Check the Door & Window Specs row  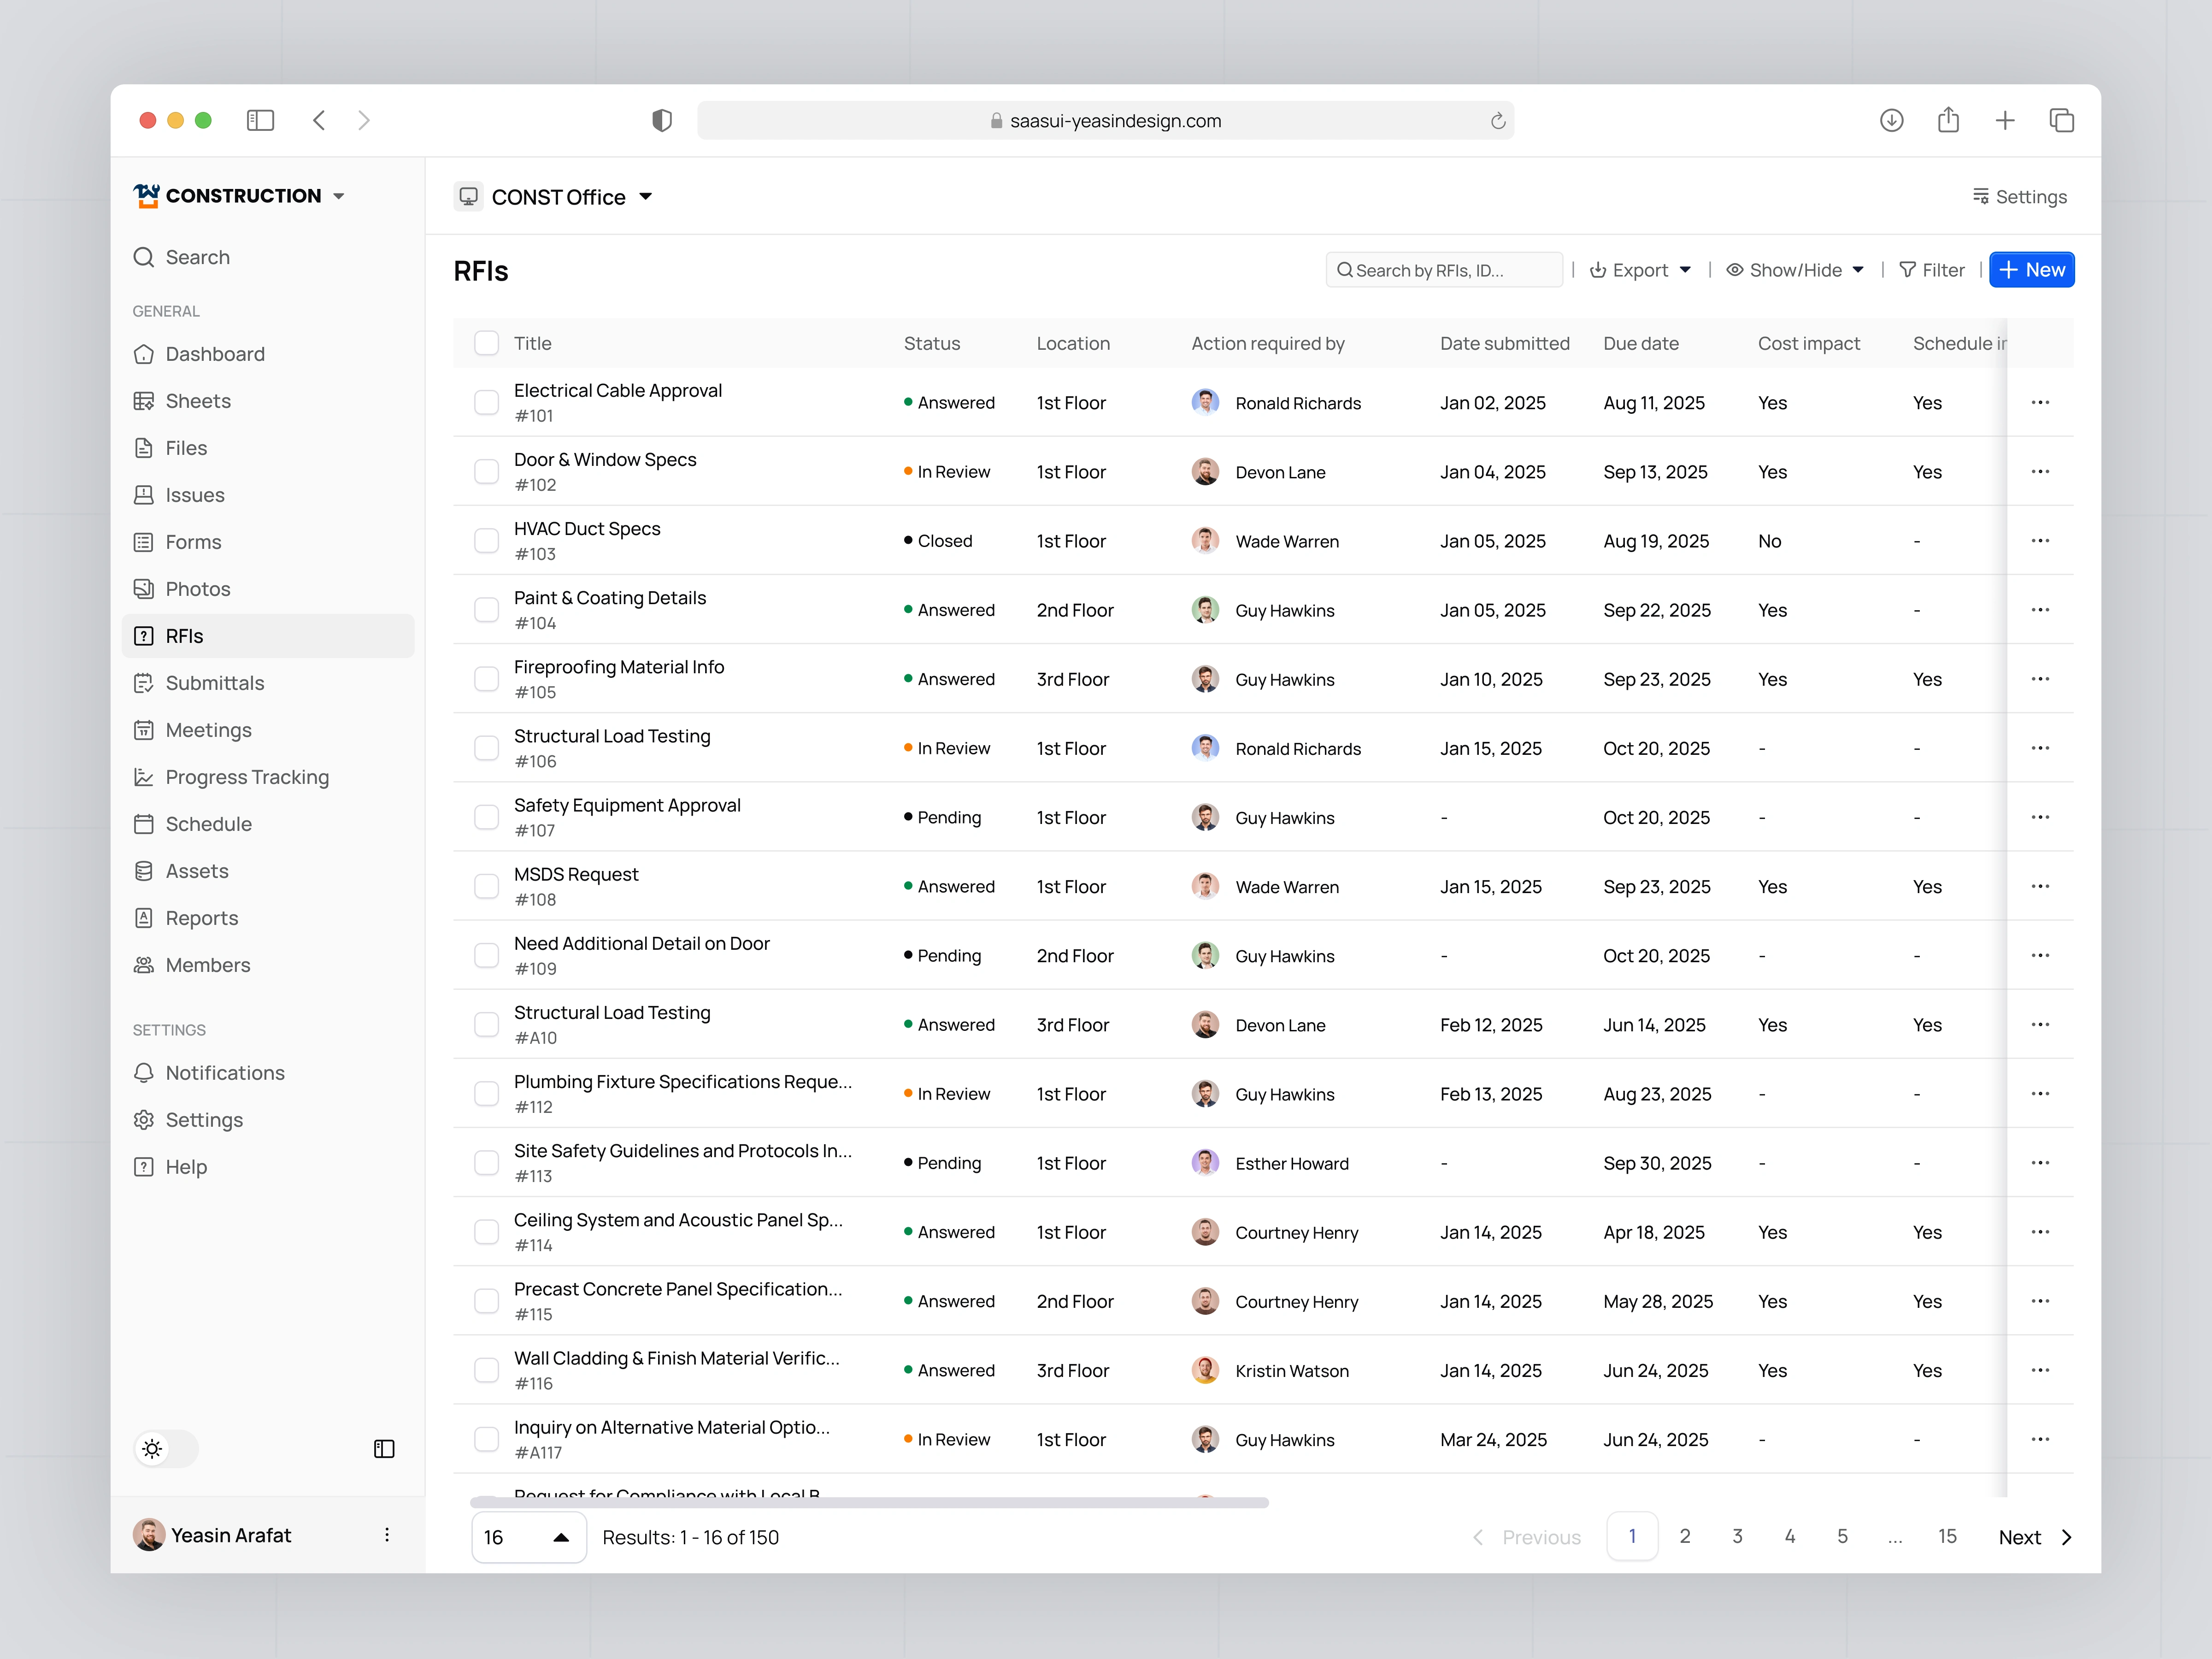tap(486, 471)
